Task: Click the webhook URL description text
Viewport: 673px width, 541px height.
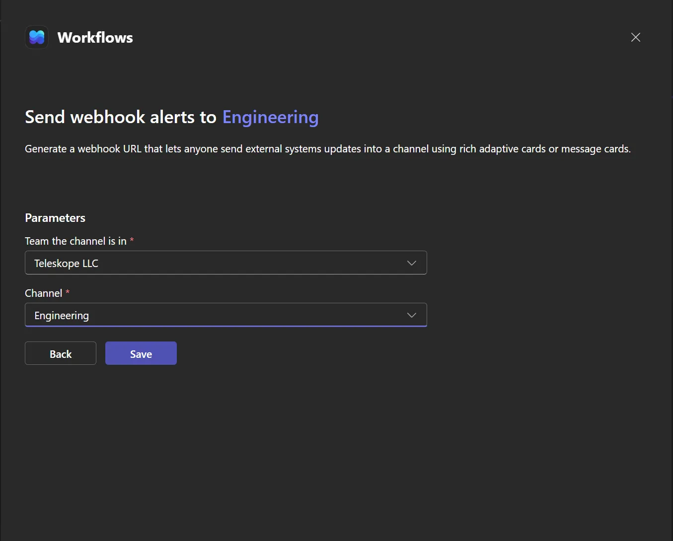Action: click(328, 149)
